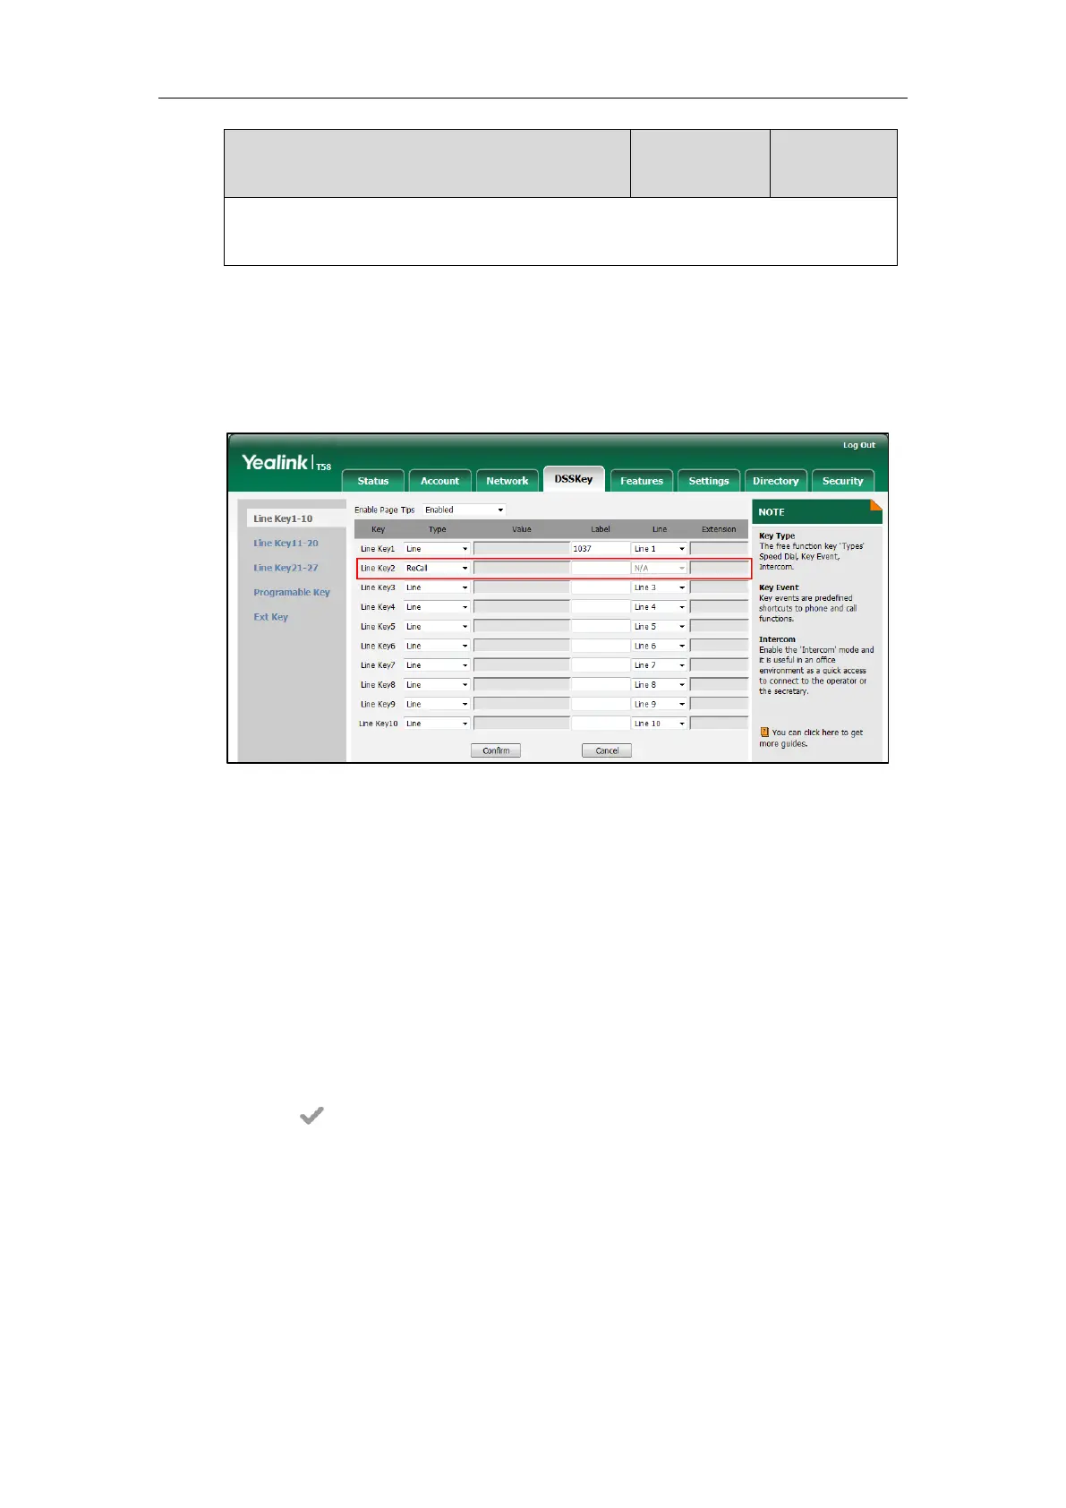Click the 'Key Event' heading in notes
The width and height of the screenshot is (1066, 1508).
[x=779, y=587]
